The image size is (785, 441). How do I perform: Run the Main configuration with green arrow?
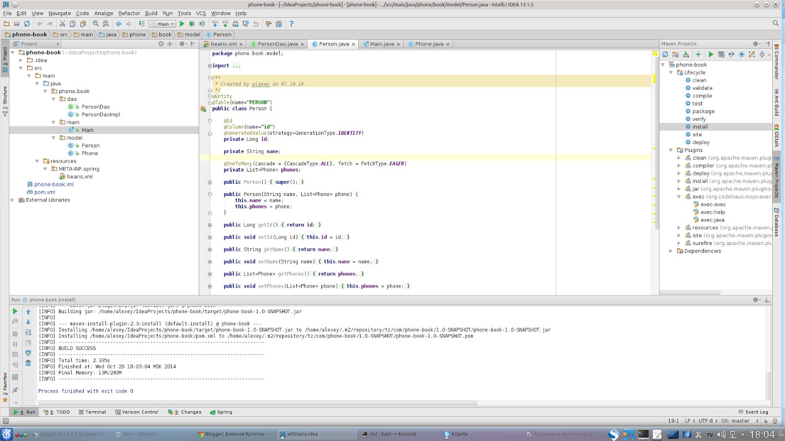coord(182,24)
